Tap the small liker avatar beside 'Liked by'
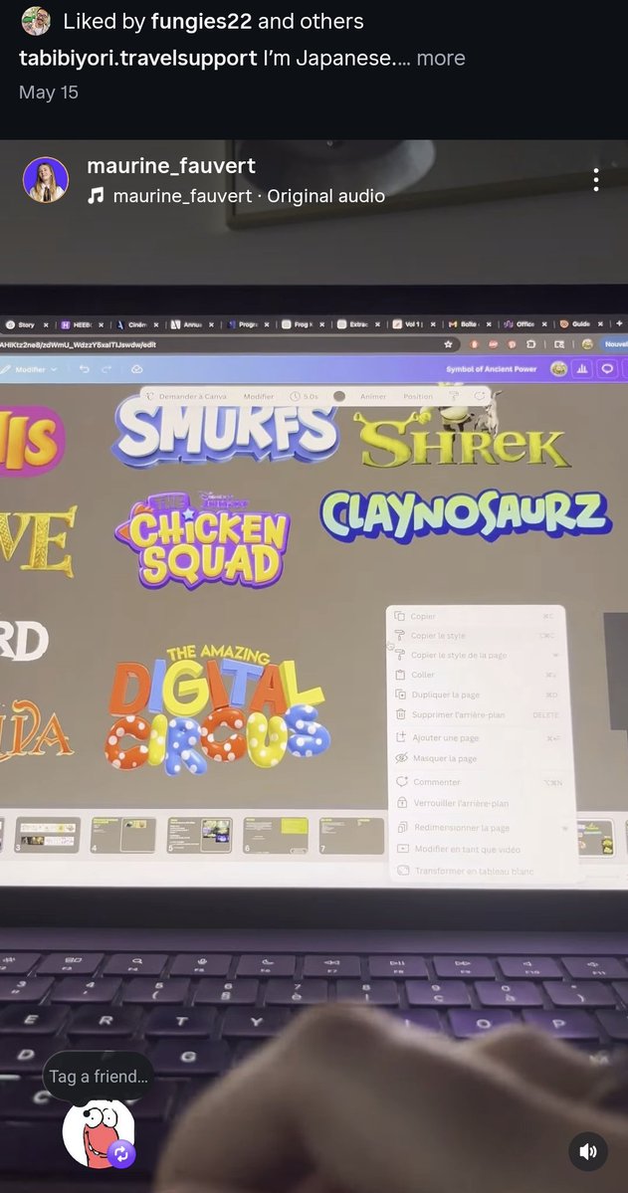This screenshot has height=1193, width=628. [36, 21]
